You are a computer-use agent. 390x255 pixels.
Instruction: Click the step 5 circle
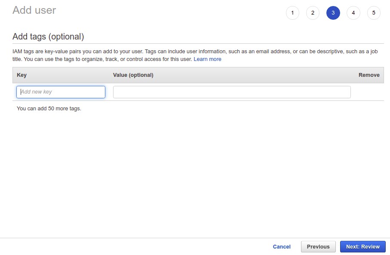pos(374,13)
